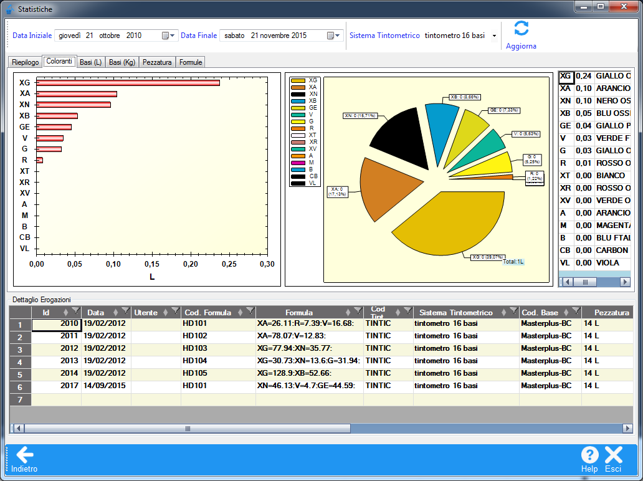Switch to the Riepilogo tab
The width and height of the screenshot is (643, 481).
(25, 62)
